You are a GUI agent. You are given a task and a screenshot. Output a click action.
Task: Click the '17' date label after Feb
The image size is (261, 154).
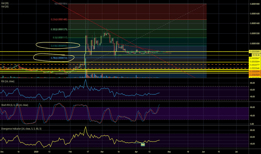tap(88, 152)
